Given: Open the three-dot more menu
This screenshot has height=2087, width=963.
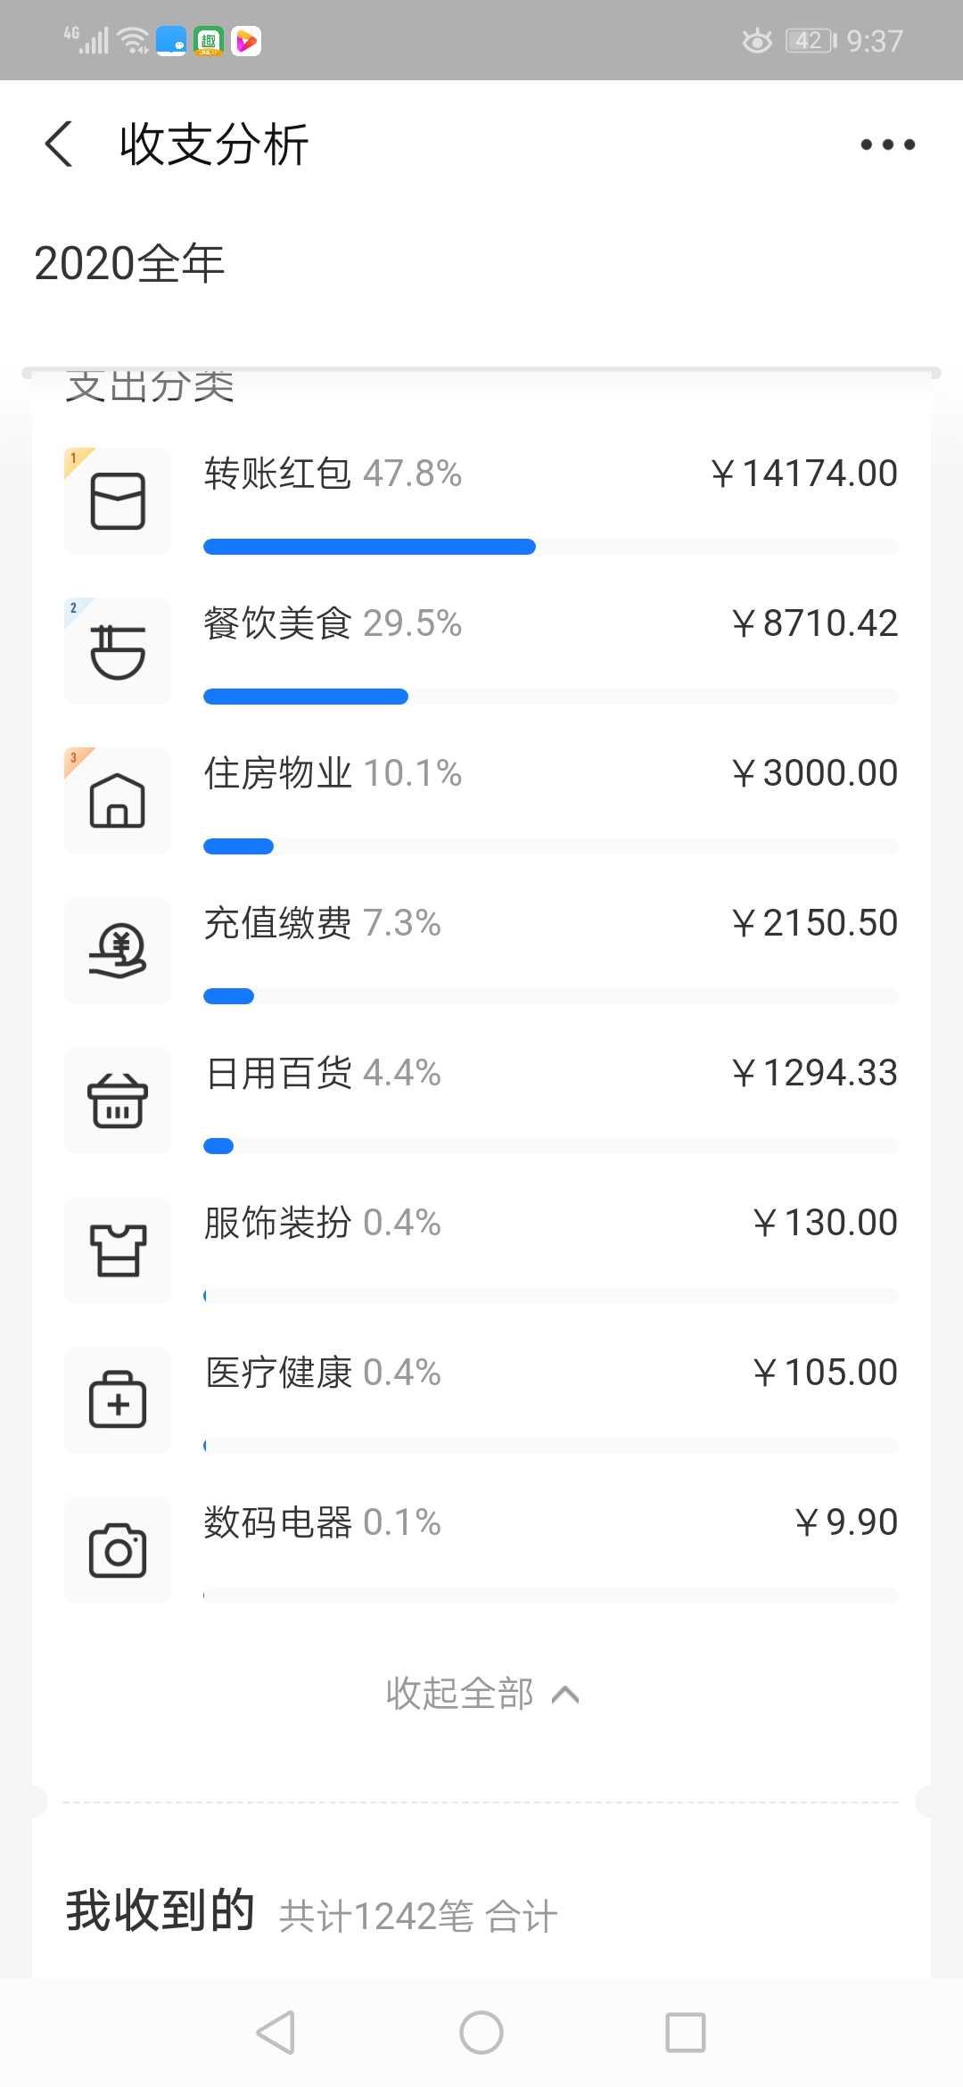Looking at the screenshot, I should coord(887,144).
